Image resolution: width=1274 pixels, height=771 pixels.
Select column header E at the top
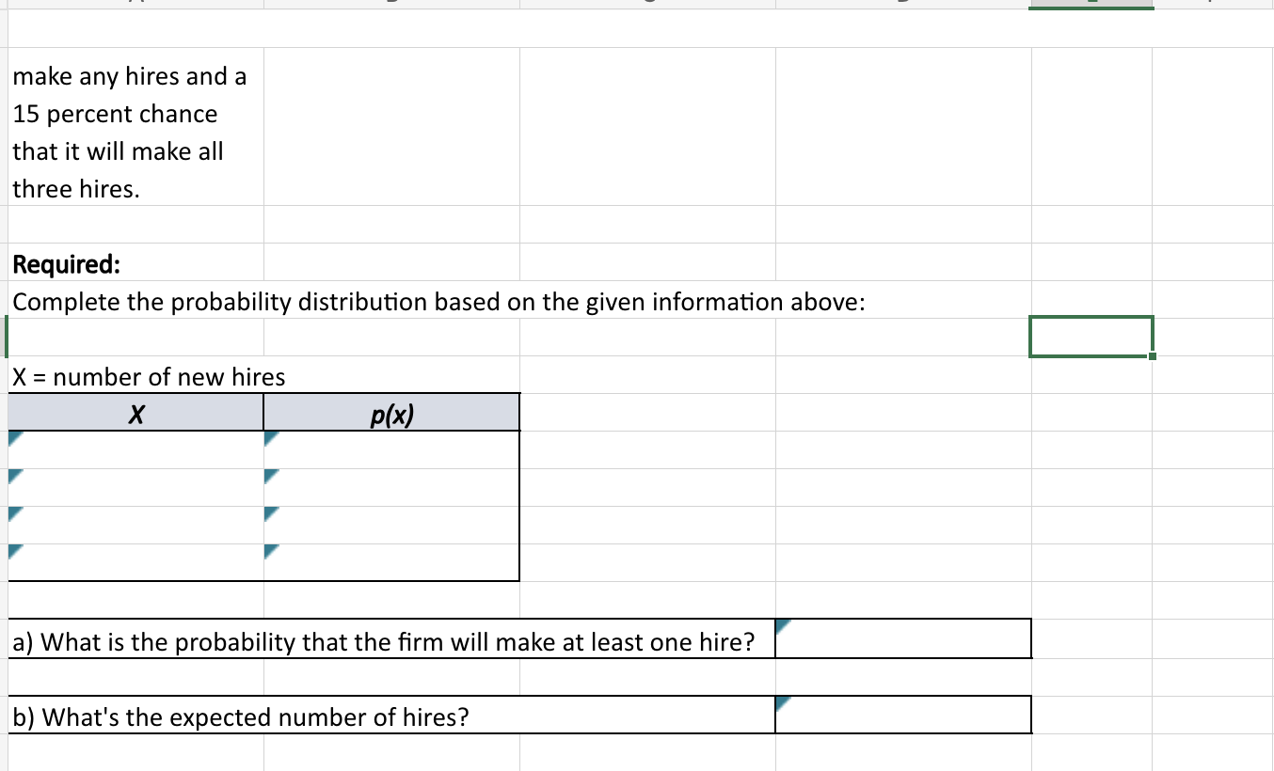click(x=1091, y=4)
